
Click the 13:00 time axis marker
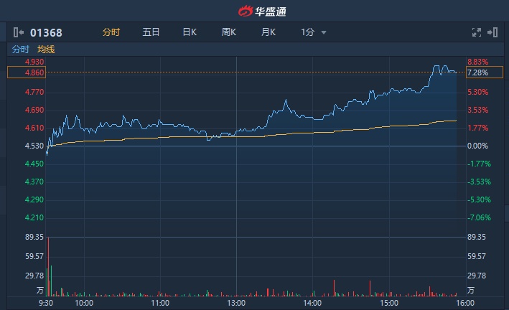click(236, 303)
